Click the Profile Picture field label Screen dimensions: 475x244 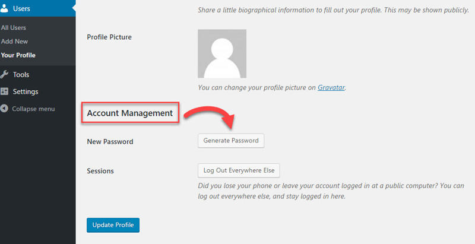point(109,37)
